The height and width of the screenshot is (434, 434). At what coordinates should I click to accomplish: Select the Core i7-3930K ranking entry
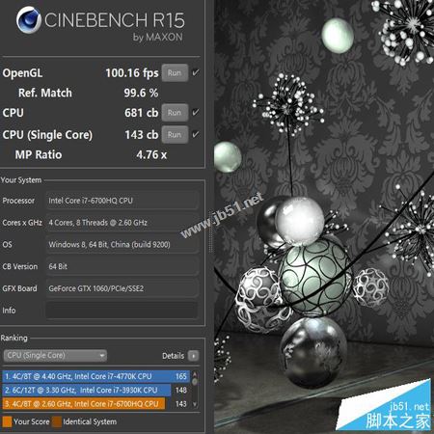(x=95, y=391)
